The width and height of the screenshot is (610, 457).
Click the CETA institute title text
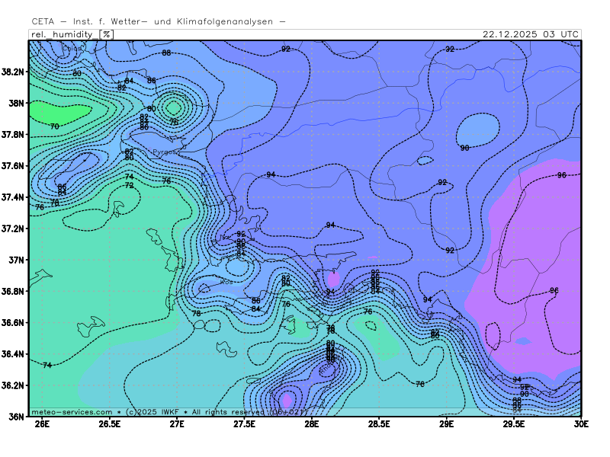159,21
